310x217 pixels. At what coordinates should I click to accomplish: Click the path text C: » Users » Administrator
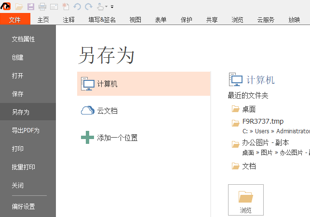[x=276, y=131]
